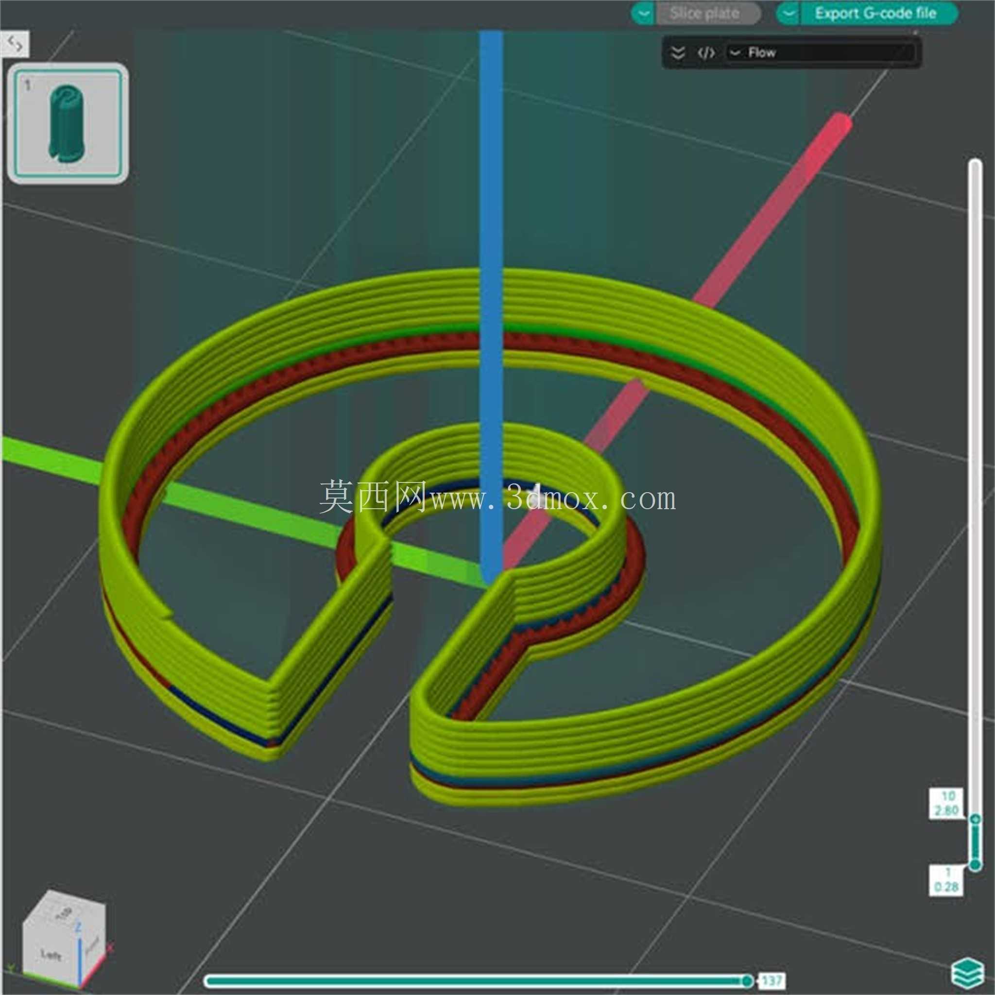Open the Flow view type dropdown

point(821,52)
